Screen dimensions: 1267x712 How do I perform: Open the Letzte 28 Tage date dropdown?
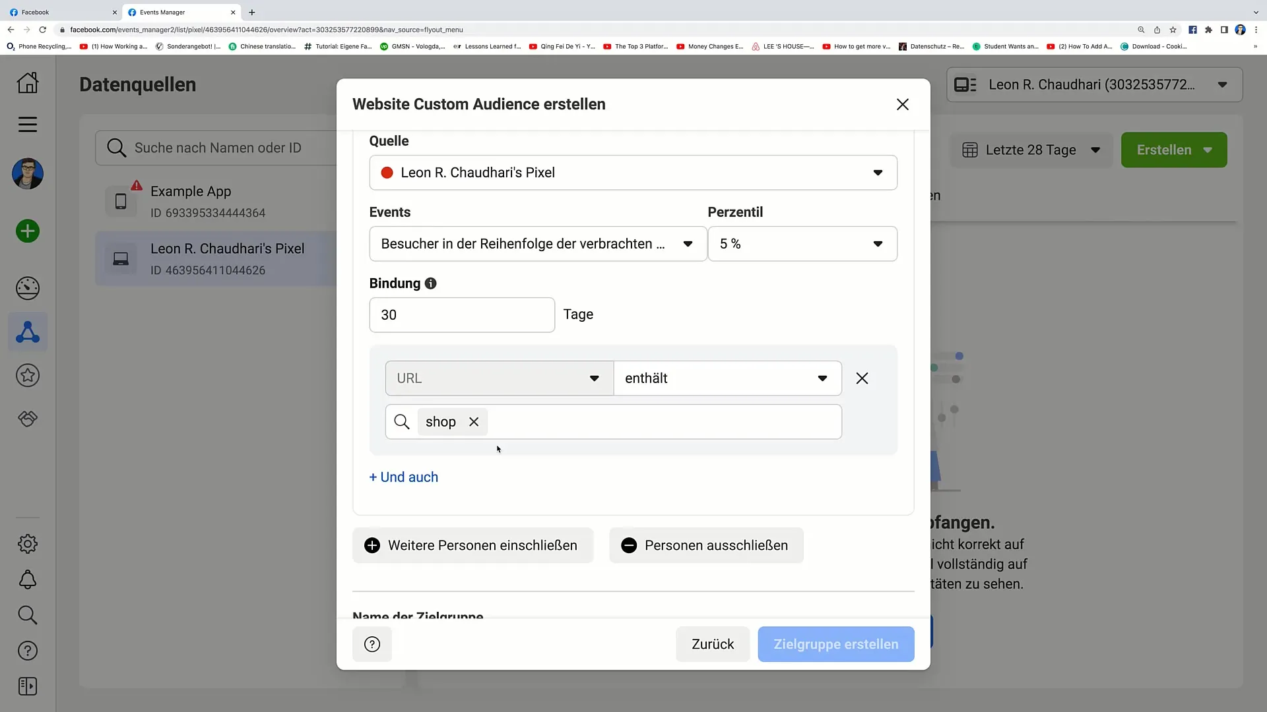pyautogui.click(x=1031, y=150)
